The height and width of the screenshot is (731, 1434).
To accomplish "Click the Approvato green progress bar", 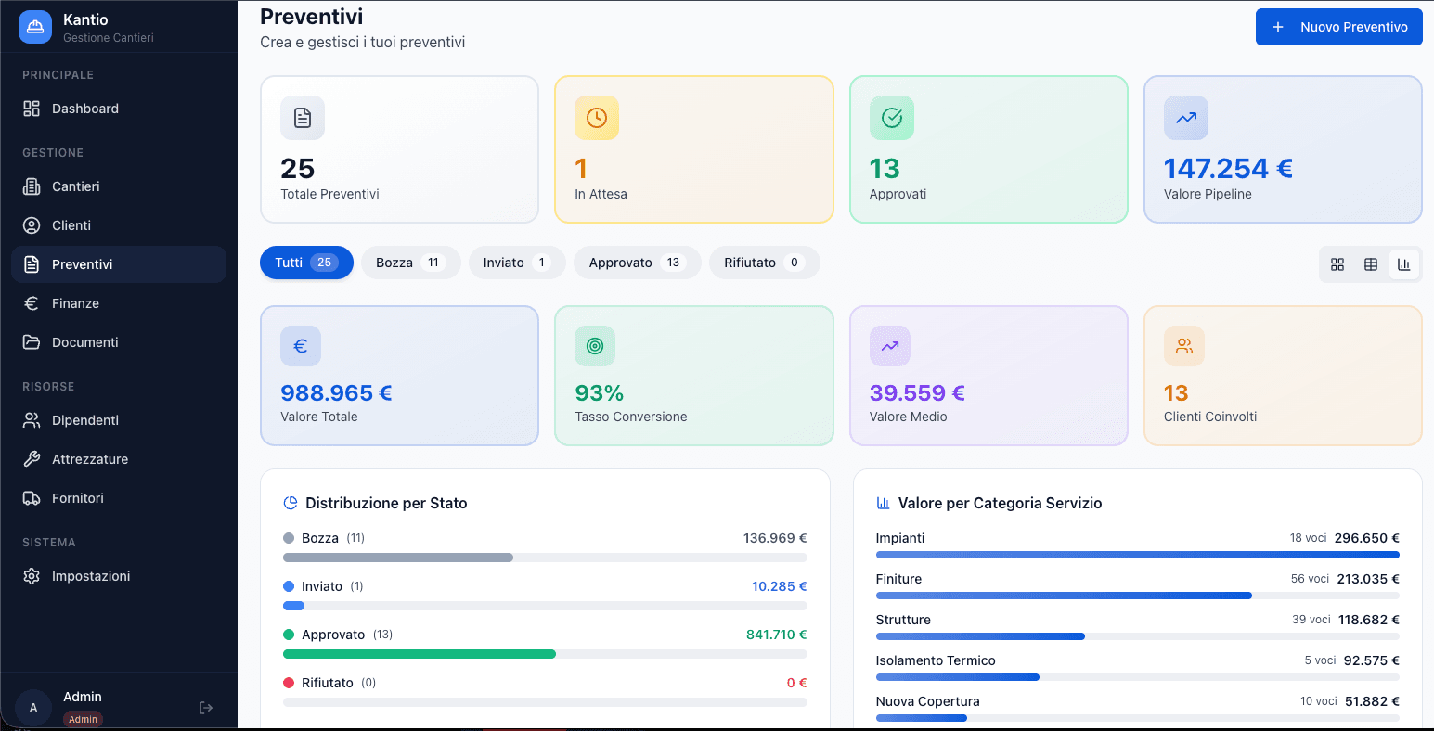I will point(420,654).
